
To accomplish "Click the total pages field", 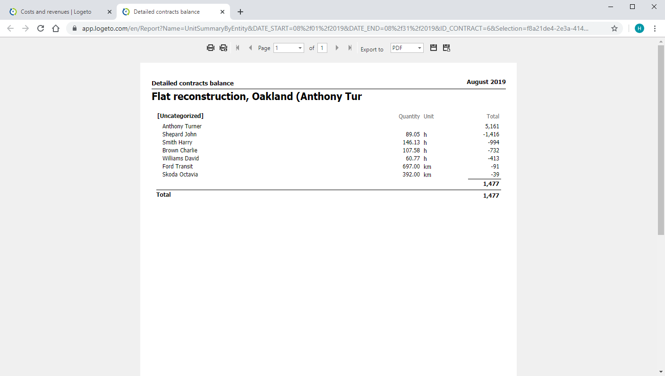I will click(x=322, y=48).
